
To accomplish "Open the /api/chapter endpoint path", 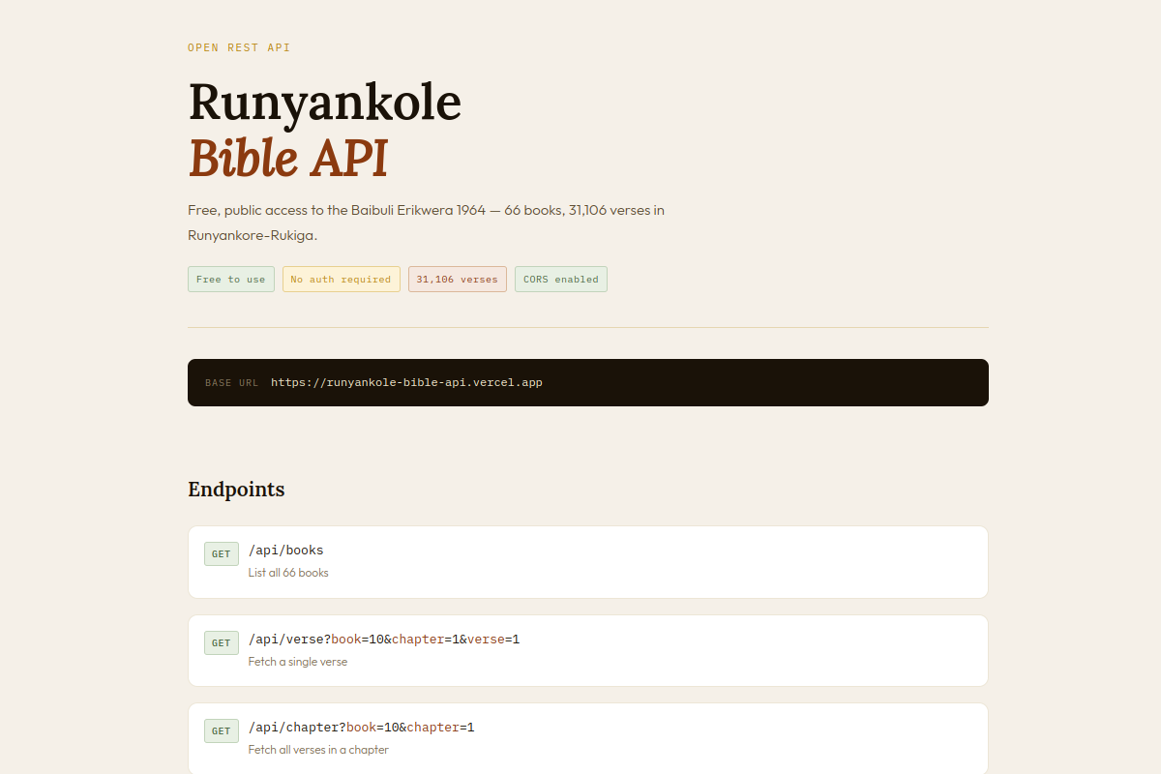I will pos(361,728).
